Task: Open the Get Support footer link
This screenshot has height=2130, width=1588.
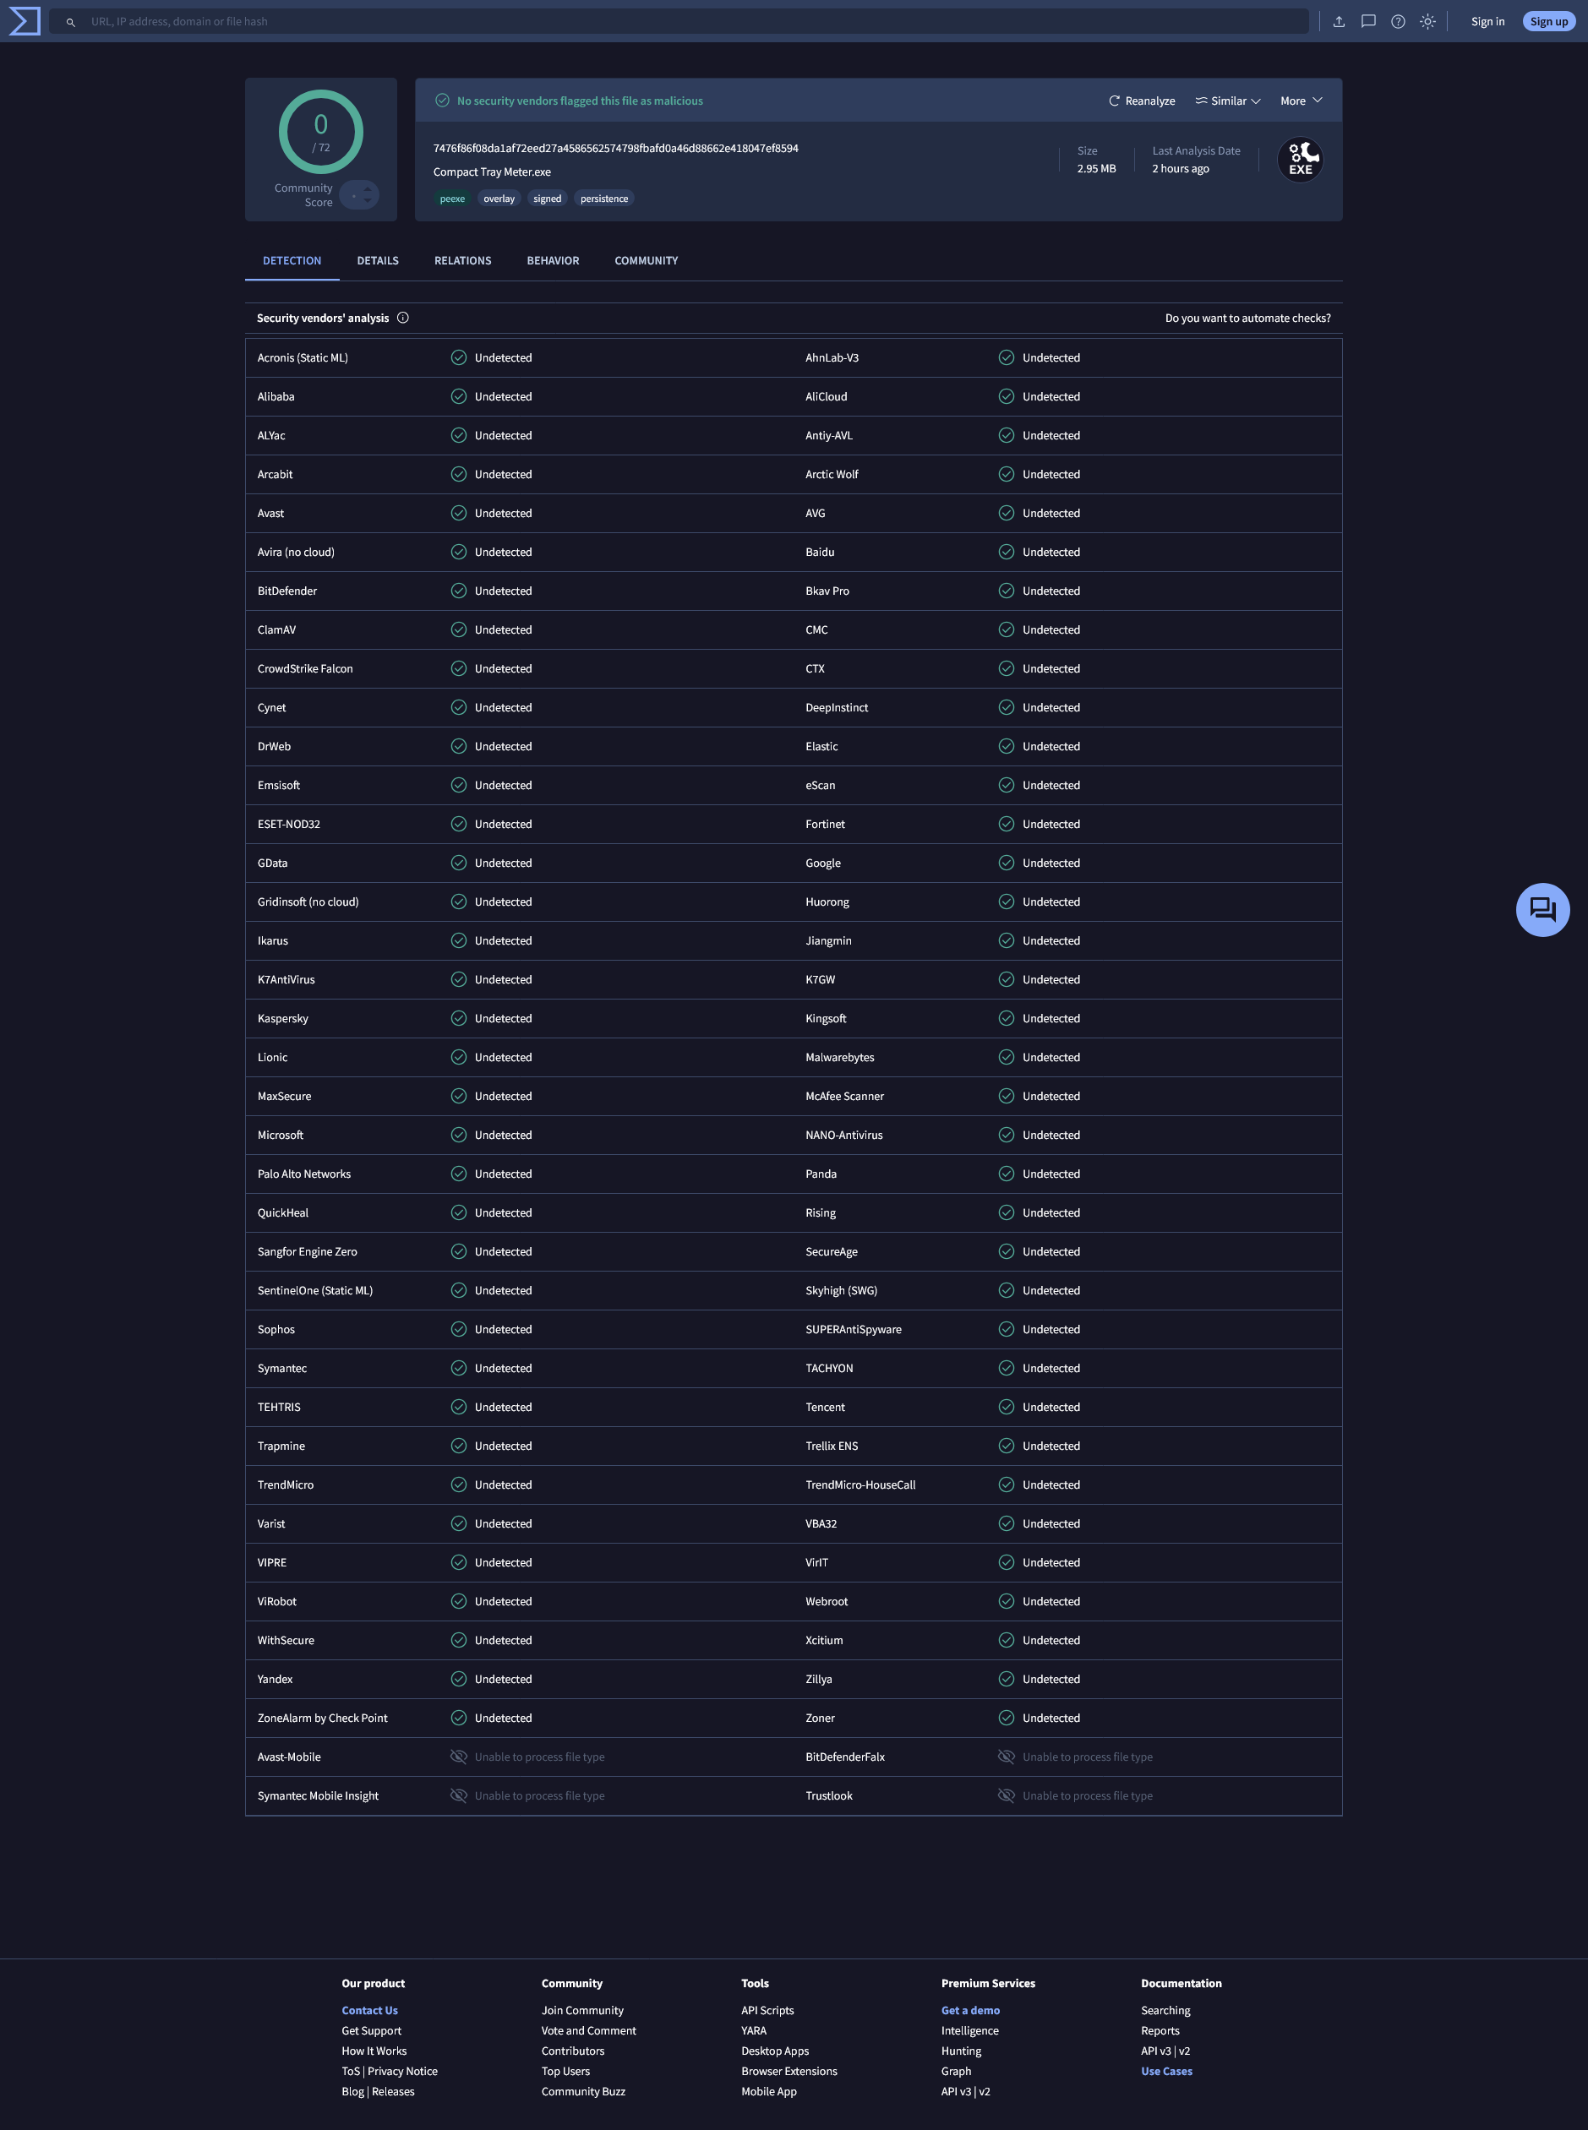Action: (x=371, y=2031)
